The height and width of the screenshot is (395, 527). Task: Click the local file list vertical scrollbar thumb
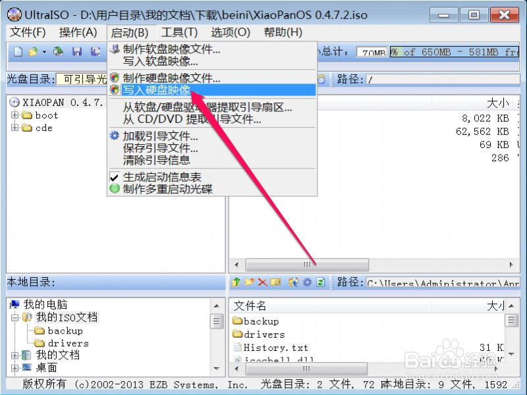click(x=511, y=320)
